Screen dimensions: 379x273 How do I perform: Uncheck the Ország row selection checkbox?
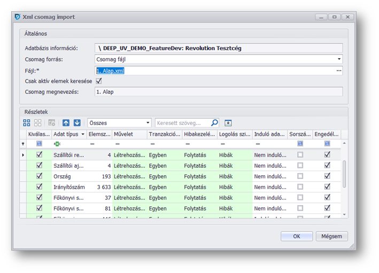pyautogui.click(x=38, y=176)
